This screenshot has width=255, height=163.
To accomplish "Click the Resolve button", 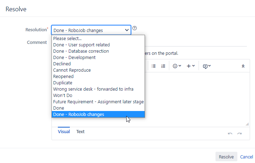I will [x=226, y=157].
